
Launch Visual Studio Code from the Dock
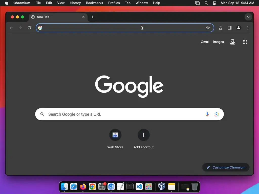(139, 187)
